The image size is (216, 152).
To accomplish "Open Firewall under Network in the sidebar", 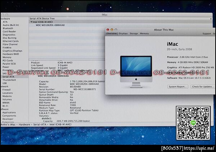I will (x=6, y=90).
